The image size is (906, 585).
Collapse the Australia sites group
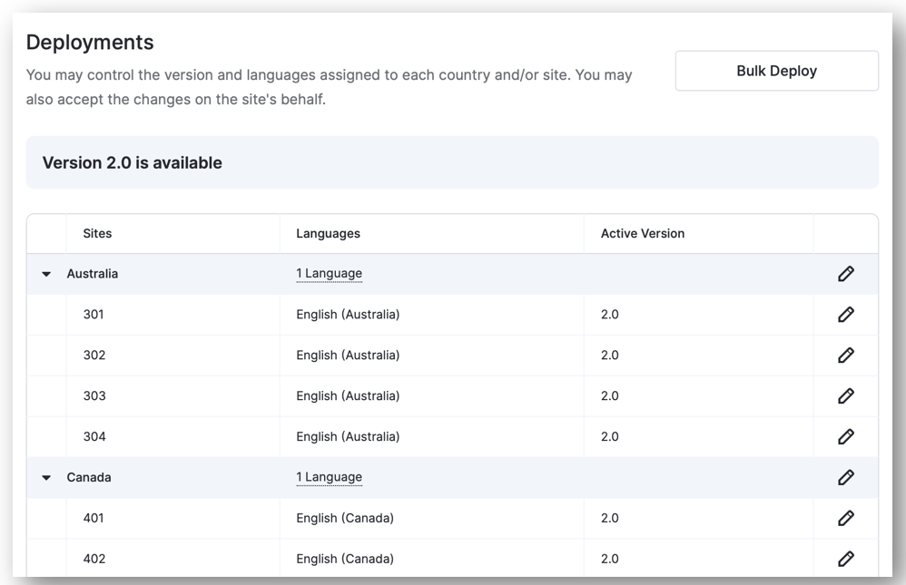(x=47, y=274)
